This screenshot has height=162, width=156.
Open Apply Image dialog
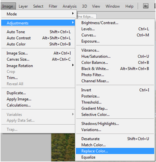(x=38, y=99)
